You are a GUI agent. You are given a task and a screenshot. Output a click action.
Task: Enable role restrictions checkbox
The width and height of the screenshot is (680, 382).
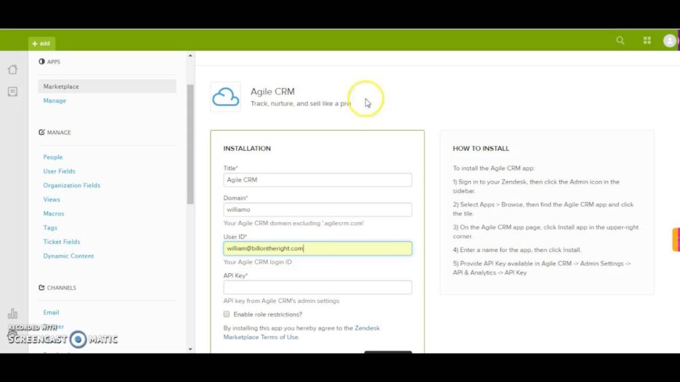(x=226, y=314)
